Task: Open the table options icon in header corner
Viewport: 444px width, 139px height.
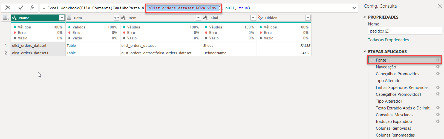Action: [6, 18]
